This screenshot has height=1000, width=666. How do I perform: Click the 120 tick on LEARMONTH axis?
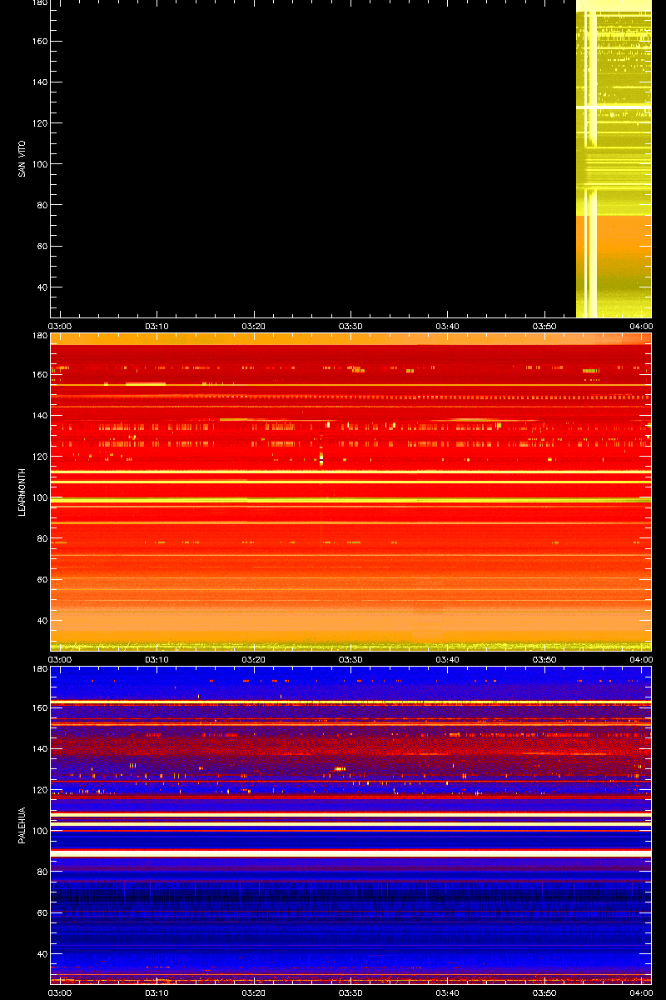(x=38, y=457)
